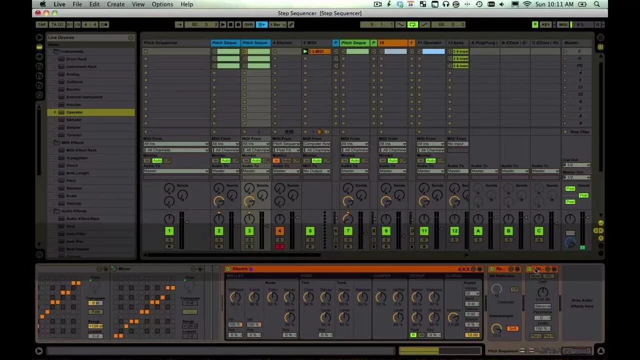Collapse the Instruments folder
This screenshot has width=640, height=360.
point(50,51)
